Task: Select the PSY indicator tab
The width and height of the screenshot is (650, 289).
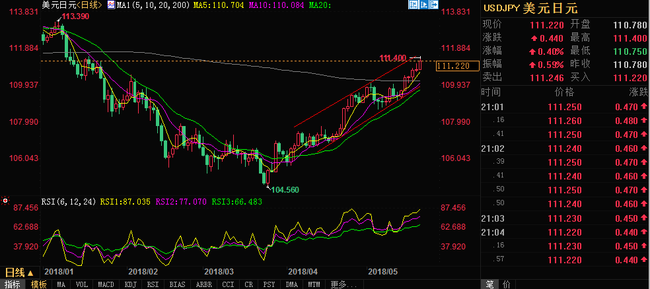Action: pos(269,284)
